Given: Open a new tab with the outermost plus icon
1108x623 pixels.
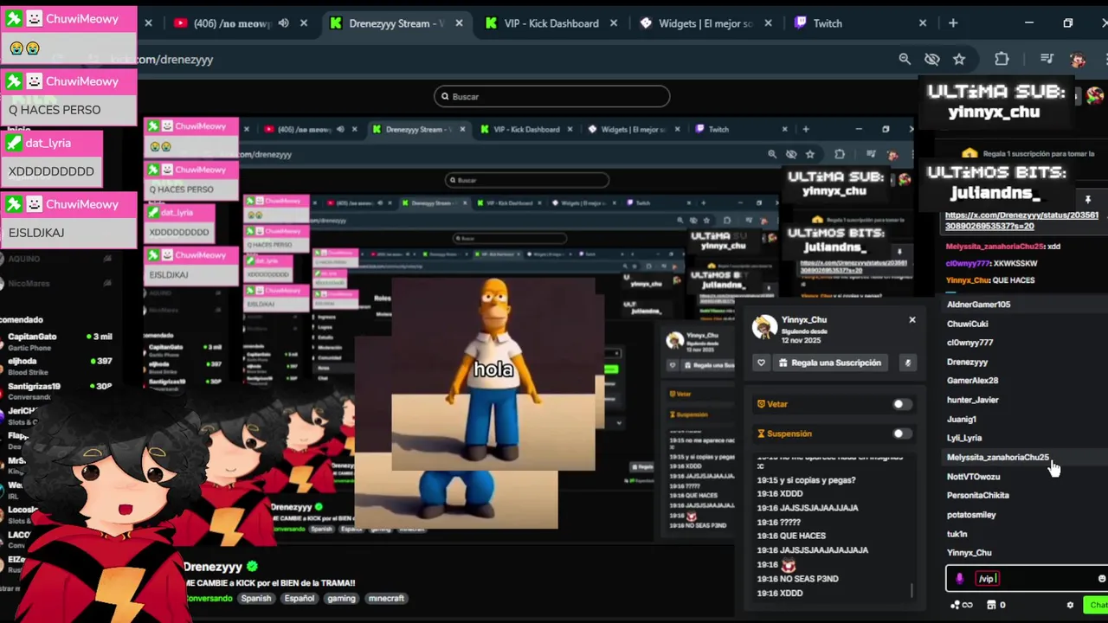Looking at the screenshot, I should 953,23.
